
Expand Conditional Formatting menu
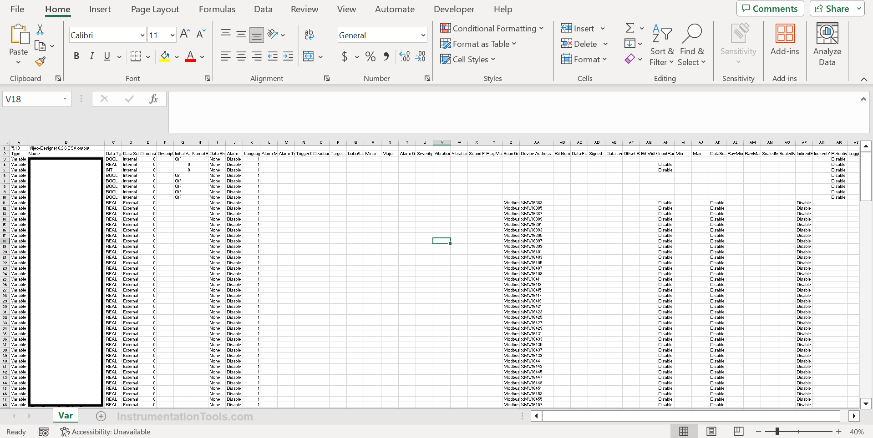pyautogui.click(x=492, y=28)
